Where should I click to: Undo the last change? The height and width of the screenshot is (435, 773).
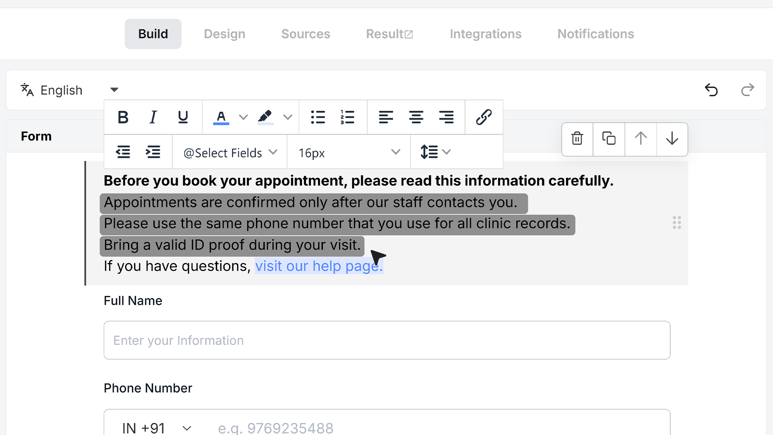(x=711, y=89)
